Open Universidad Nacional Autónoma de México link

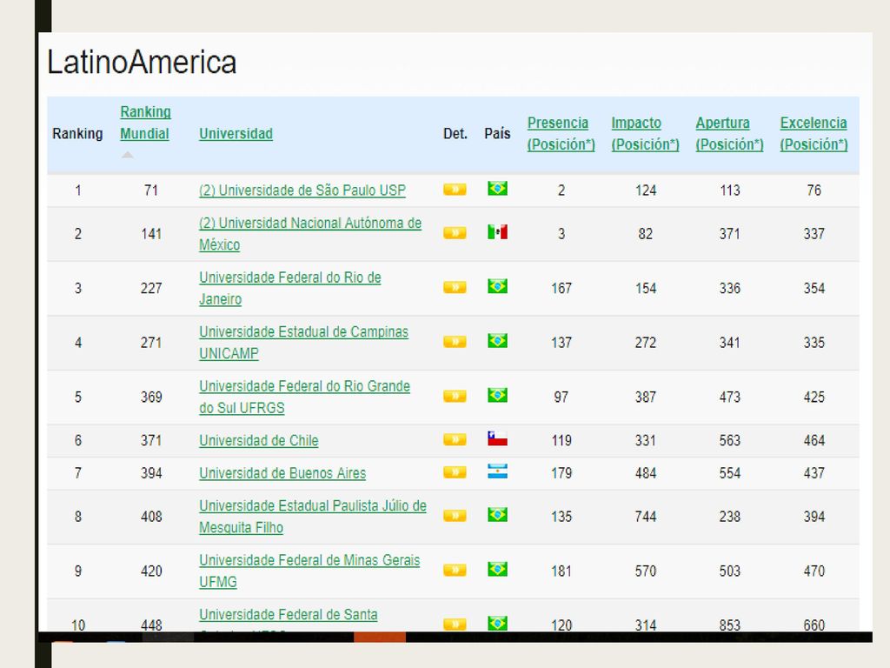click(x=310, y=233)
